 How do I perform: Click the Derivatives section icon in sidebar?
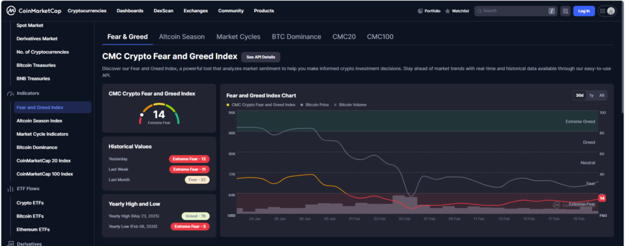[10, 244]
